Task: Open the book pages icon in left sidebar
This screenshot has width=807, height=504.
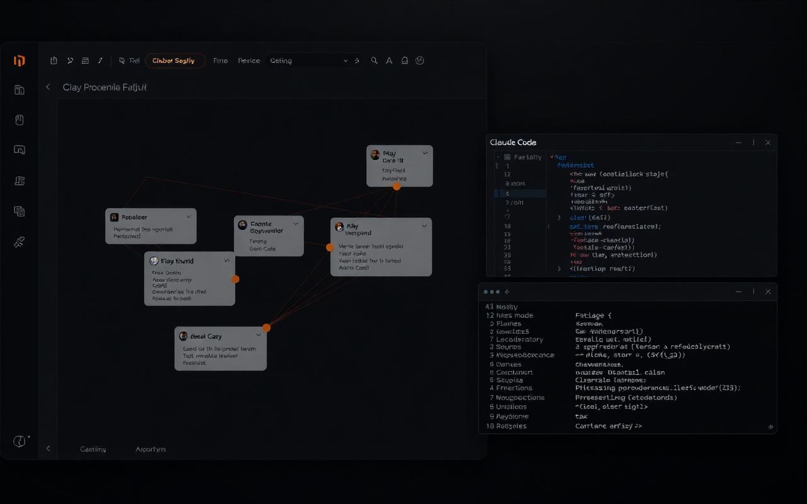Action: tap(19, 90)
